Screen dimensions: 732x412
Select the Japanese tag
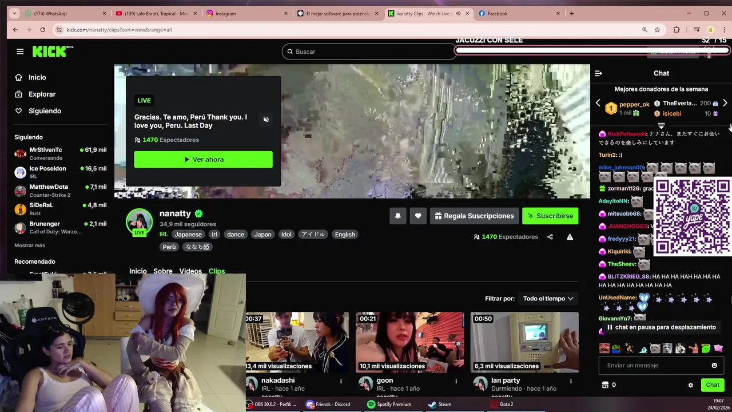pyautogui.click(x=188, y=234)
